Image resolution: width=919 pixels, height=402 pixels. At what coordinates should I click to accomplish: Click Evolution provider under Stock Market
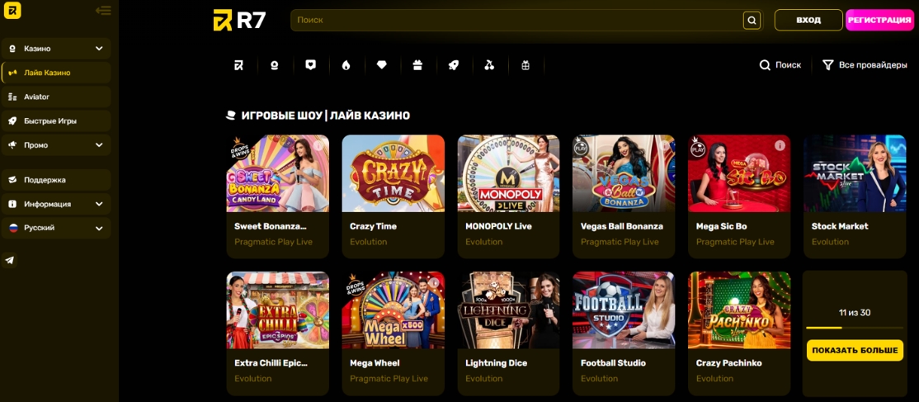click(830, 242)
